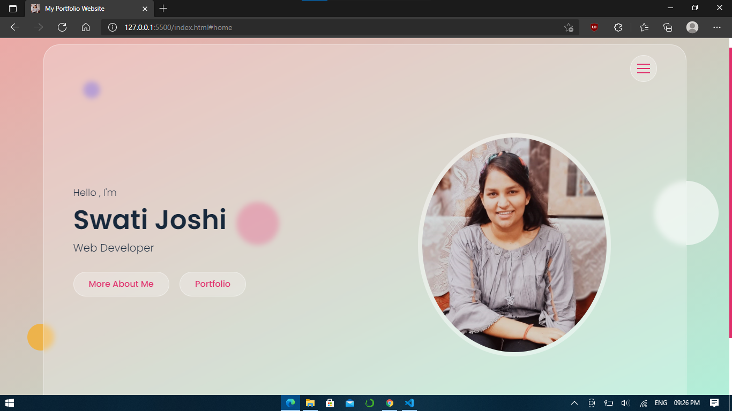Go to browser Home page icon
Image resolution: width=732 pixels, height=411 pixels.
[86, 27]
